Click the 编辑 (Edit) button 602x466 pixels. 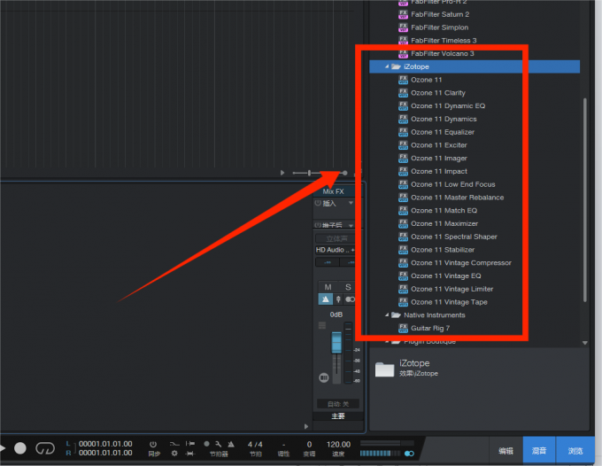[506, 451]
